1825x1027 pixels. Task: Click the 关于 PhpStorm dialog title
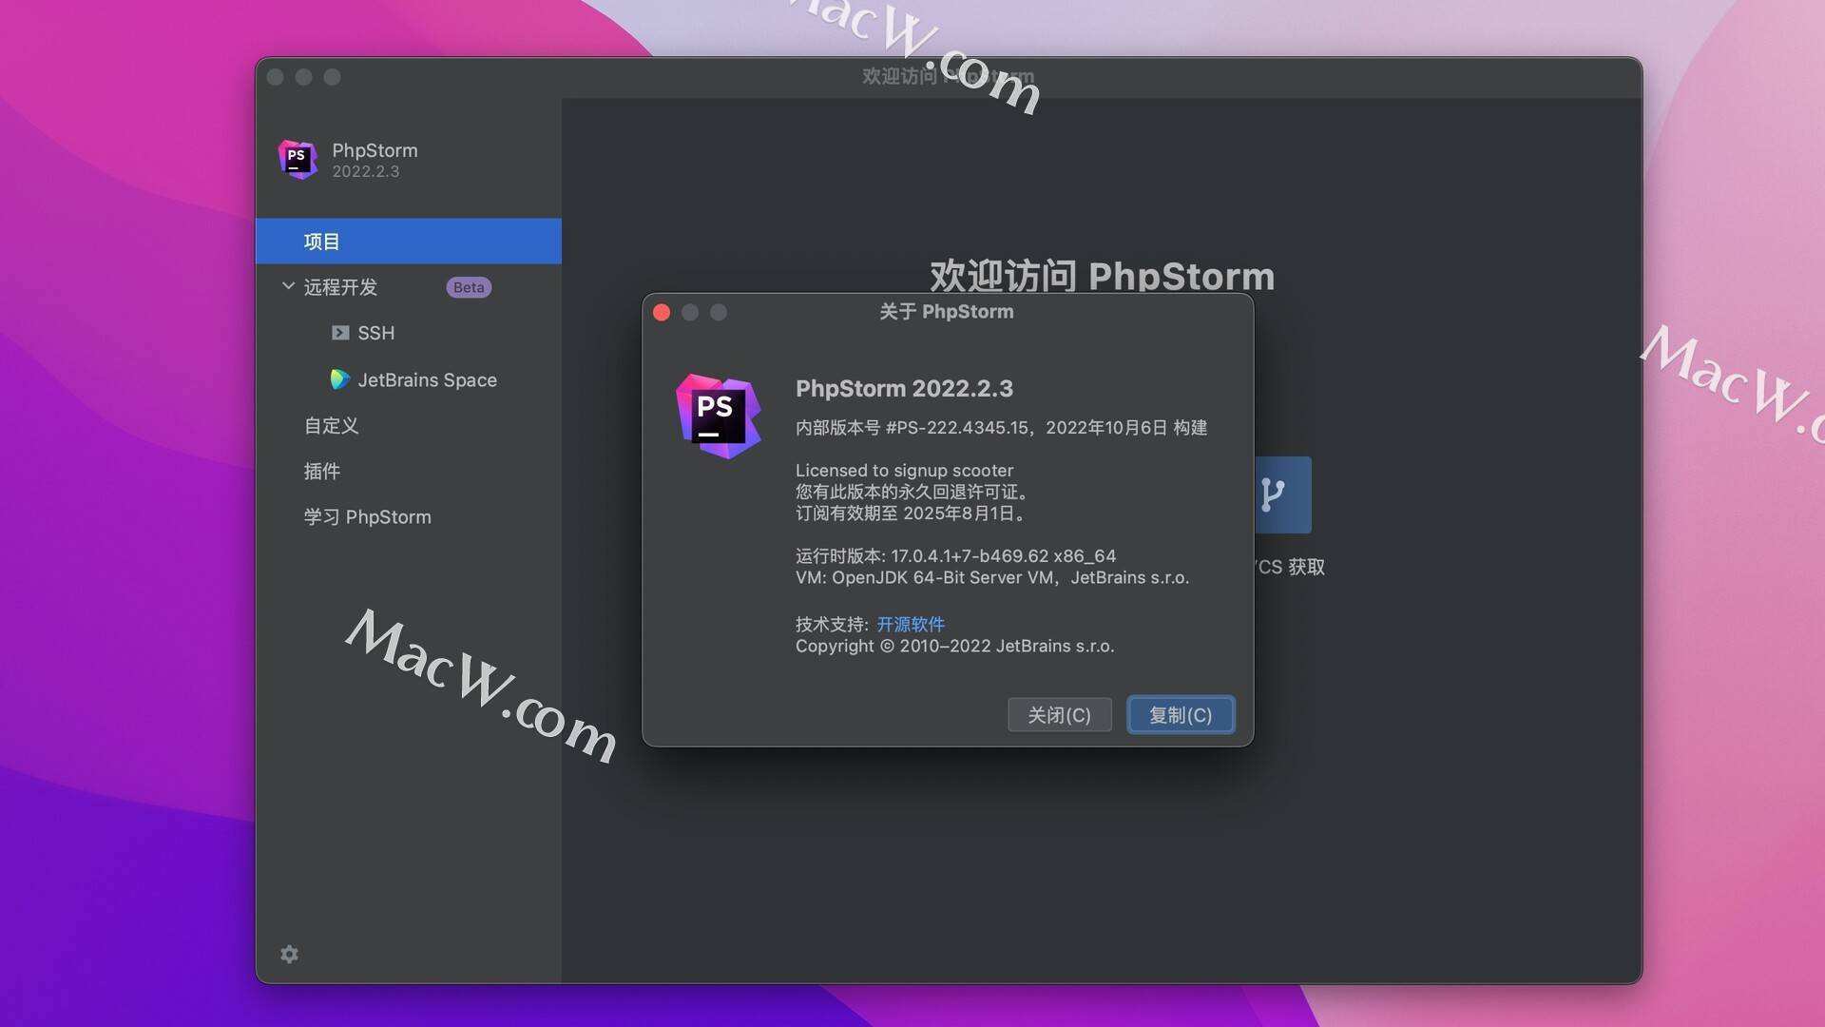click(x=947, y=312)
